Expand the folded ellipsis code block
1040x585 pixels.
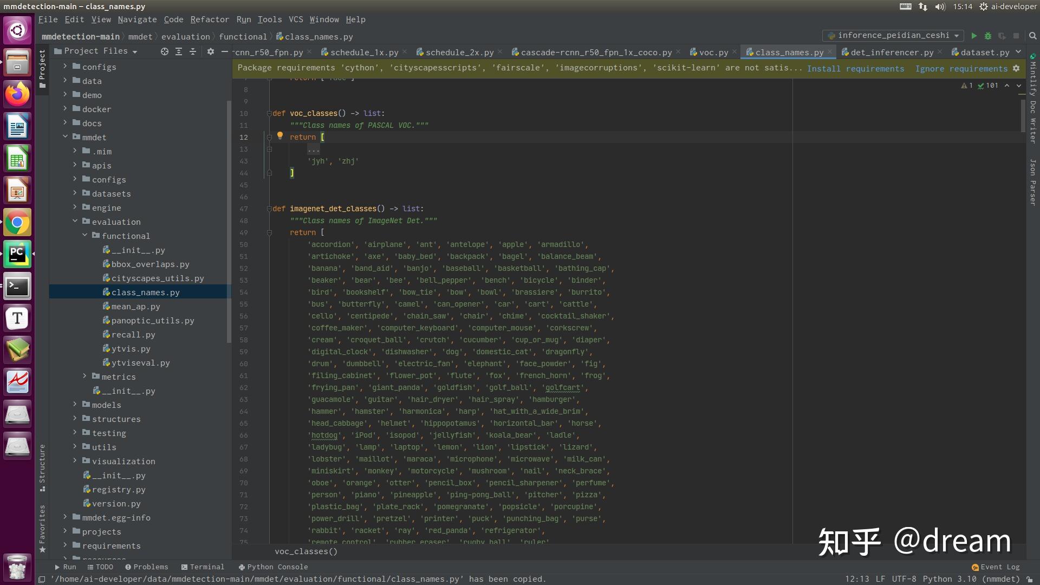click(314, 149)
